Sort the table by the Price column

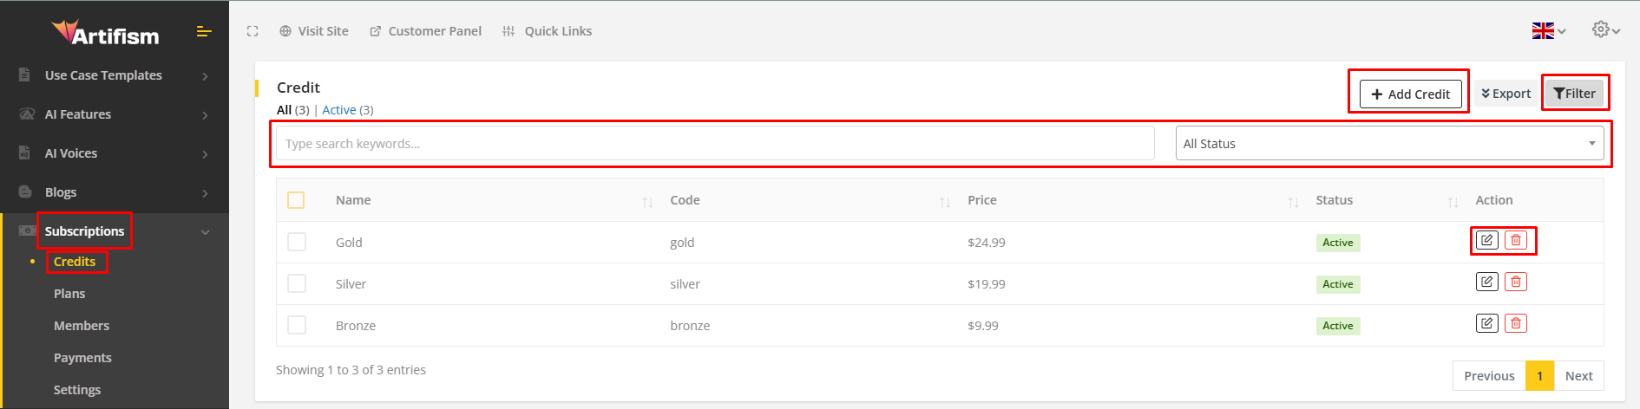click(x=982, y=200)
